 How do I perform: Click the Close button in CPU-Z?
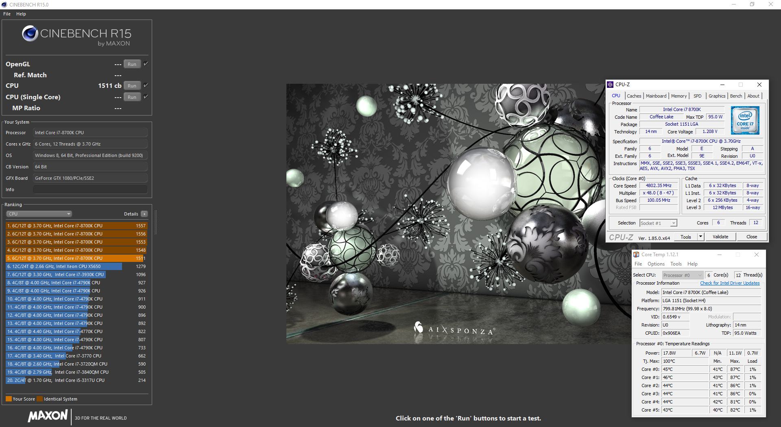tap(752, 237)
